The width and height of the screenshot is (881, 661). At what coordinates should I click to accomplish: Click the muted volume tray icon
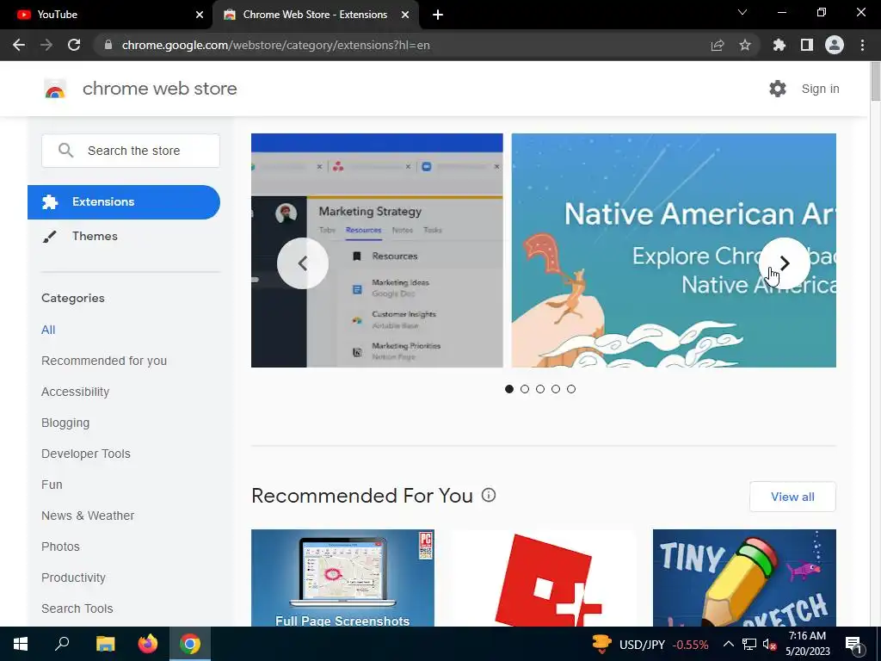[769, 645]
